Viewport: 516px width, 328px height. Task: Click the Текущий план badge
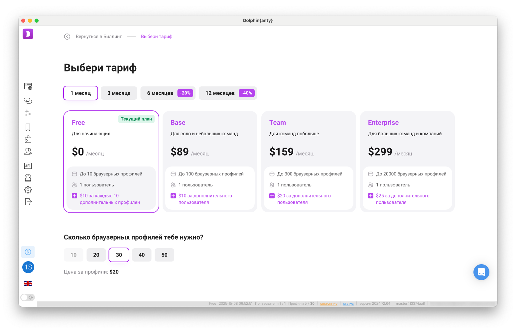pos(136,119)
